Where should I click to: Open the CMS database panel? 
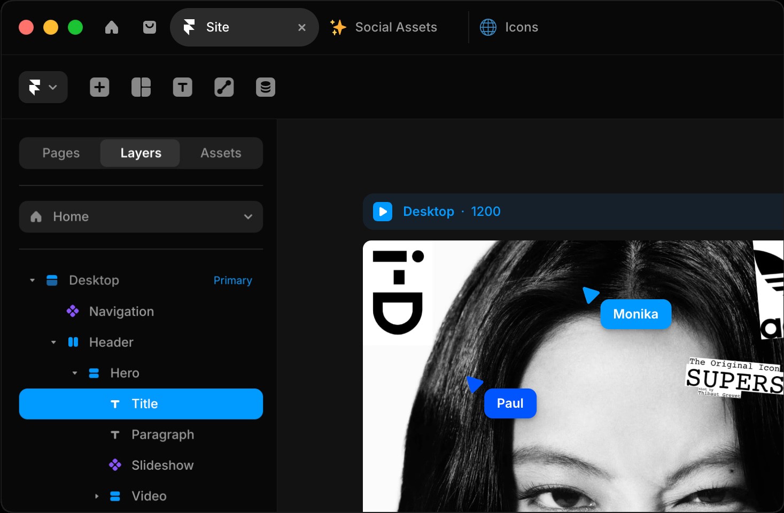266,87
